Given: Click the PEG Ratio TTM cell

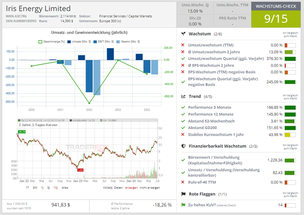Looking at the screenshot, I should click(233, 21).
